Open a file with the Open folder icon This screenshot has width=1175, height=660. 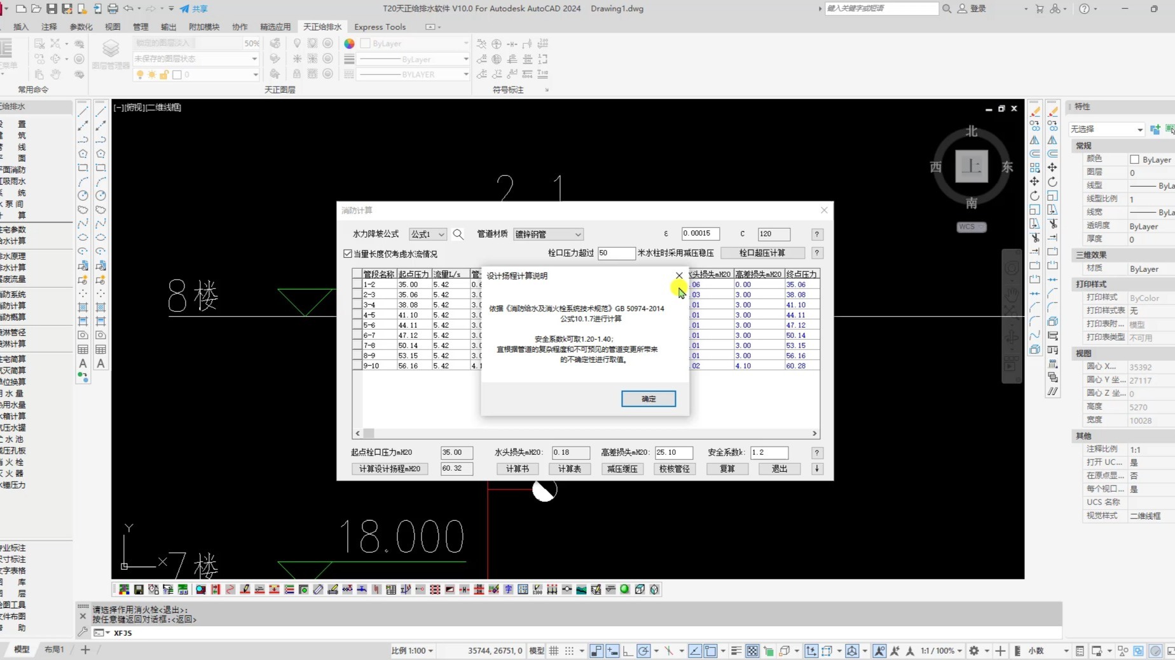coord(36,9)
